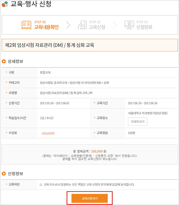Click the 마이페이지 payment instruction text
The height and width of the screenshot is (205, 179).
[89, 156]
